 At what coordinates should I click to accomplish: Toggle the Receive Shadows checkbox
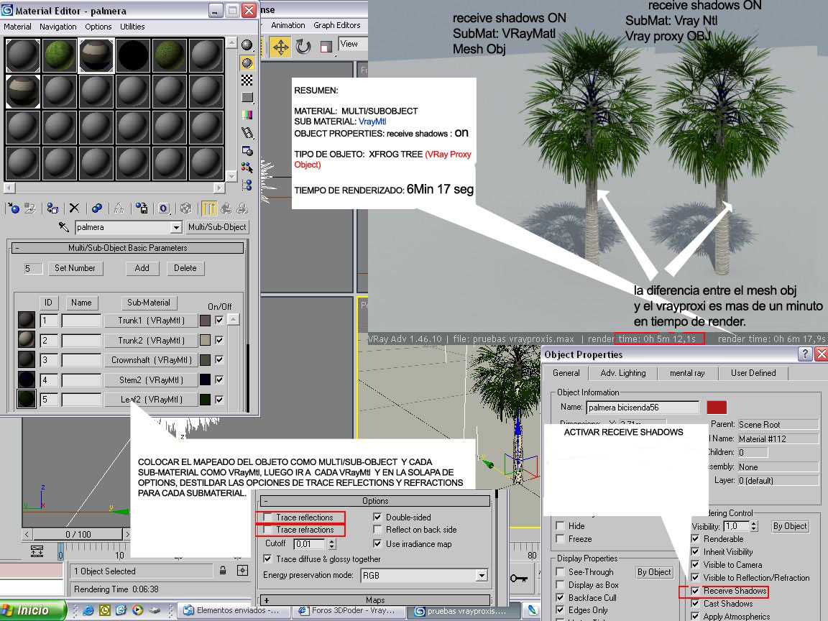(695, 591)
